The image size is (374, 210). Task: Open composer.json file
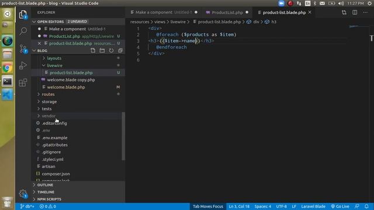click(56, 174)
